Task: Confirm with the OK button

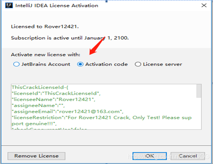Action: tap(149, 156)
